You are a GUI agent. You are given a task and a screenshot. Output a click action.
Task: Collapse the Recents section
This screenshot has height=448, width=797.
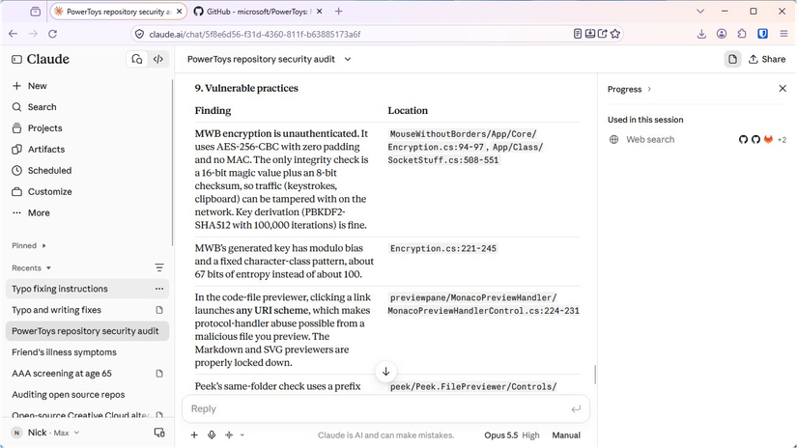(x=32, y=268)
